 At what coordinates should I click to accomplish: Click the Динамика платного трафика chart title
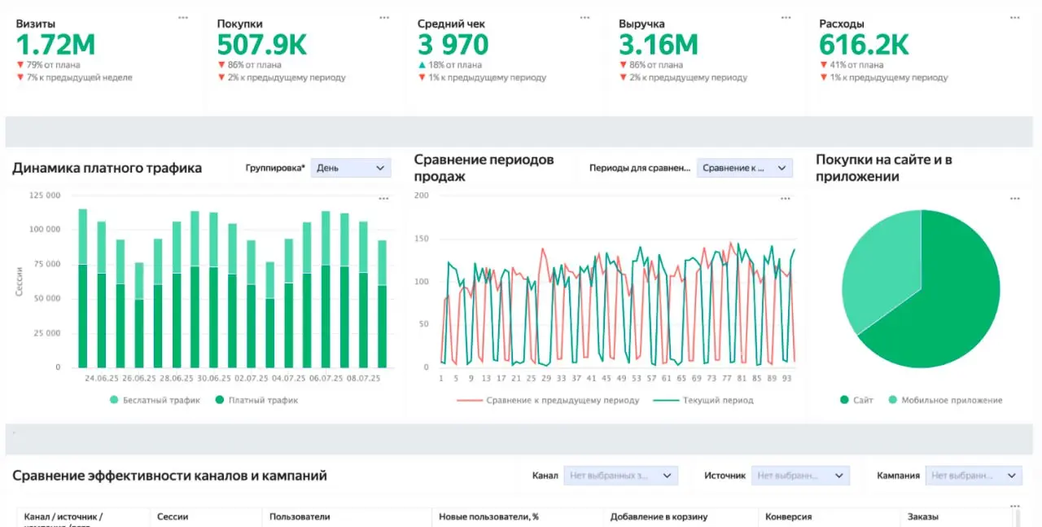point(107,168)
